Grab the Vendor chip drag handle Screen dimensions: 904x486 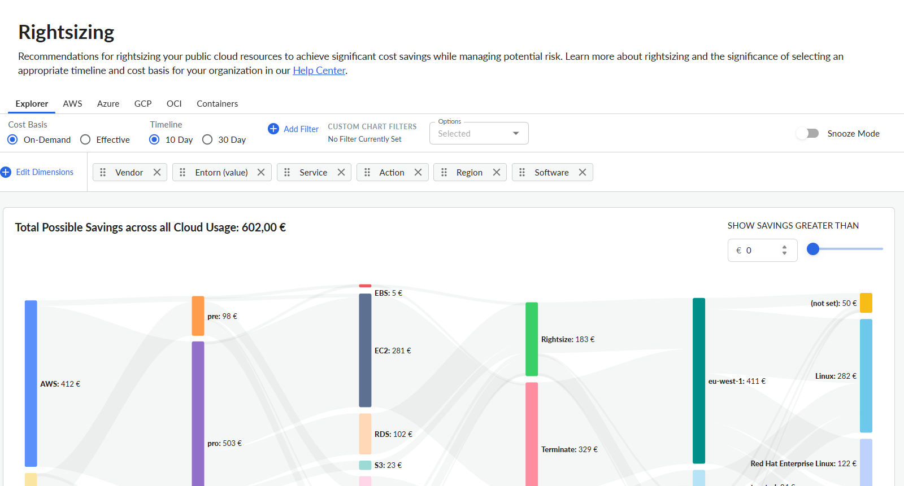pos(103,172)
